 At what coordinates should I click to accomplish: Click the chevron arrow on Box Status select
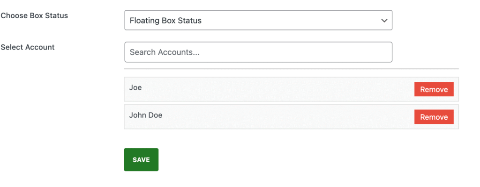[384, 21]
